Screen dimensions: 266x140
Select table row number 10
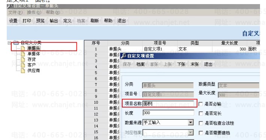[x=96, y=102]
